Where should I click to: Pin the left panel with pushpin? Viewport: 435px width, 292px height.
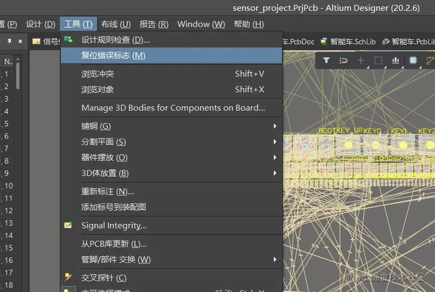click(9, 41)
